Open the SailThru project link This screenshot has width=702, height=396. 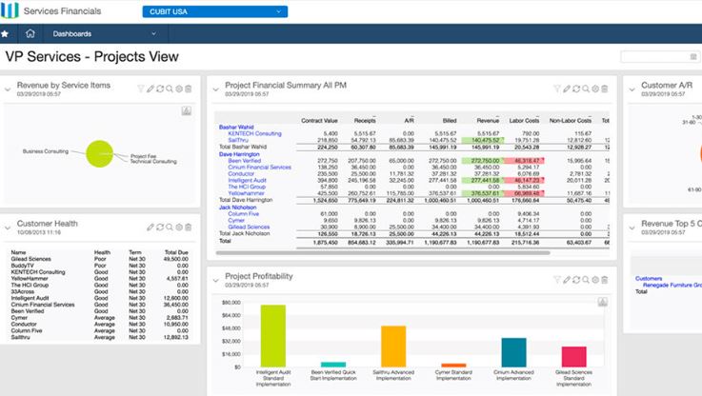[238, 140]
